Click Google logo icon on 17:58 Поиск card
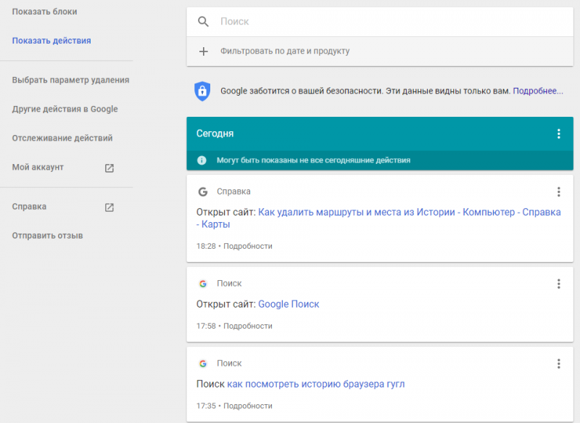 (203, 284)
